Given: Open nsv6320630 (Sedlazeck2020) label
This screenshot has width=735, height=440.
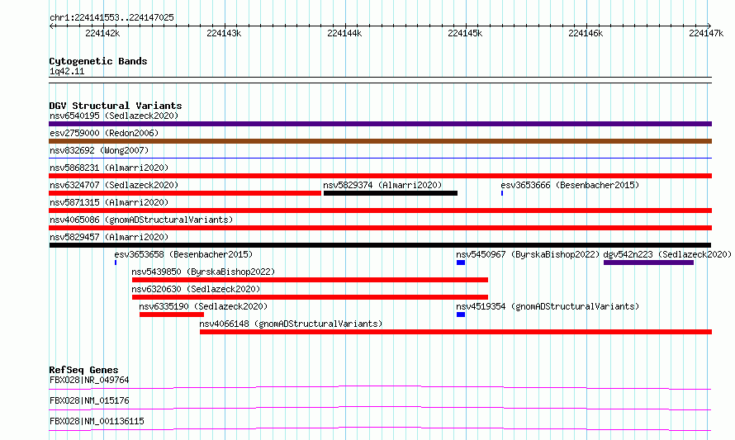Looking at the screenshot, I should [x=196, y=289].
